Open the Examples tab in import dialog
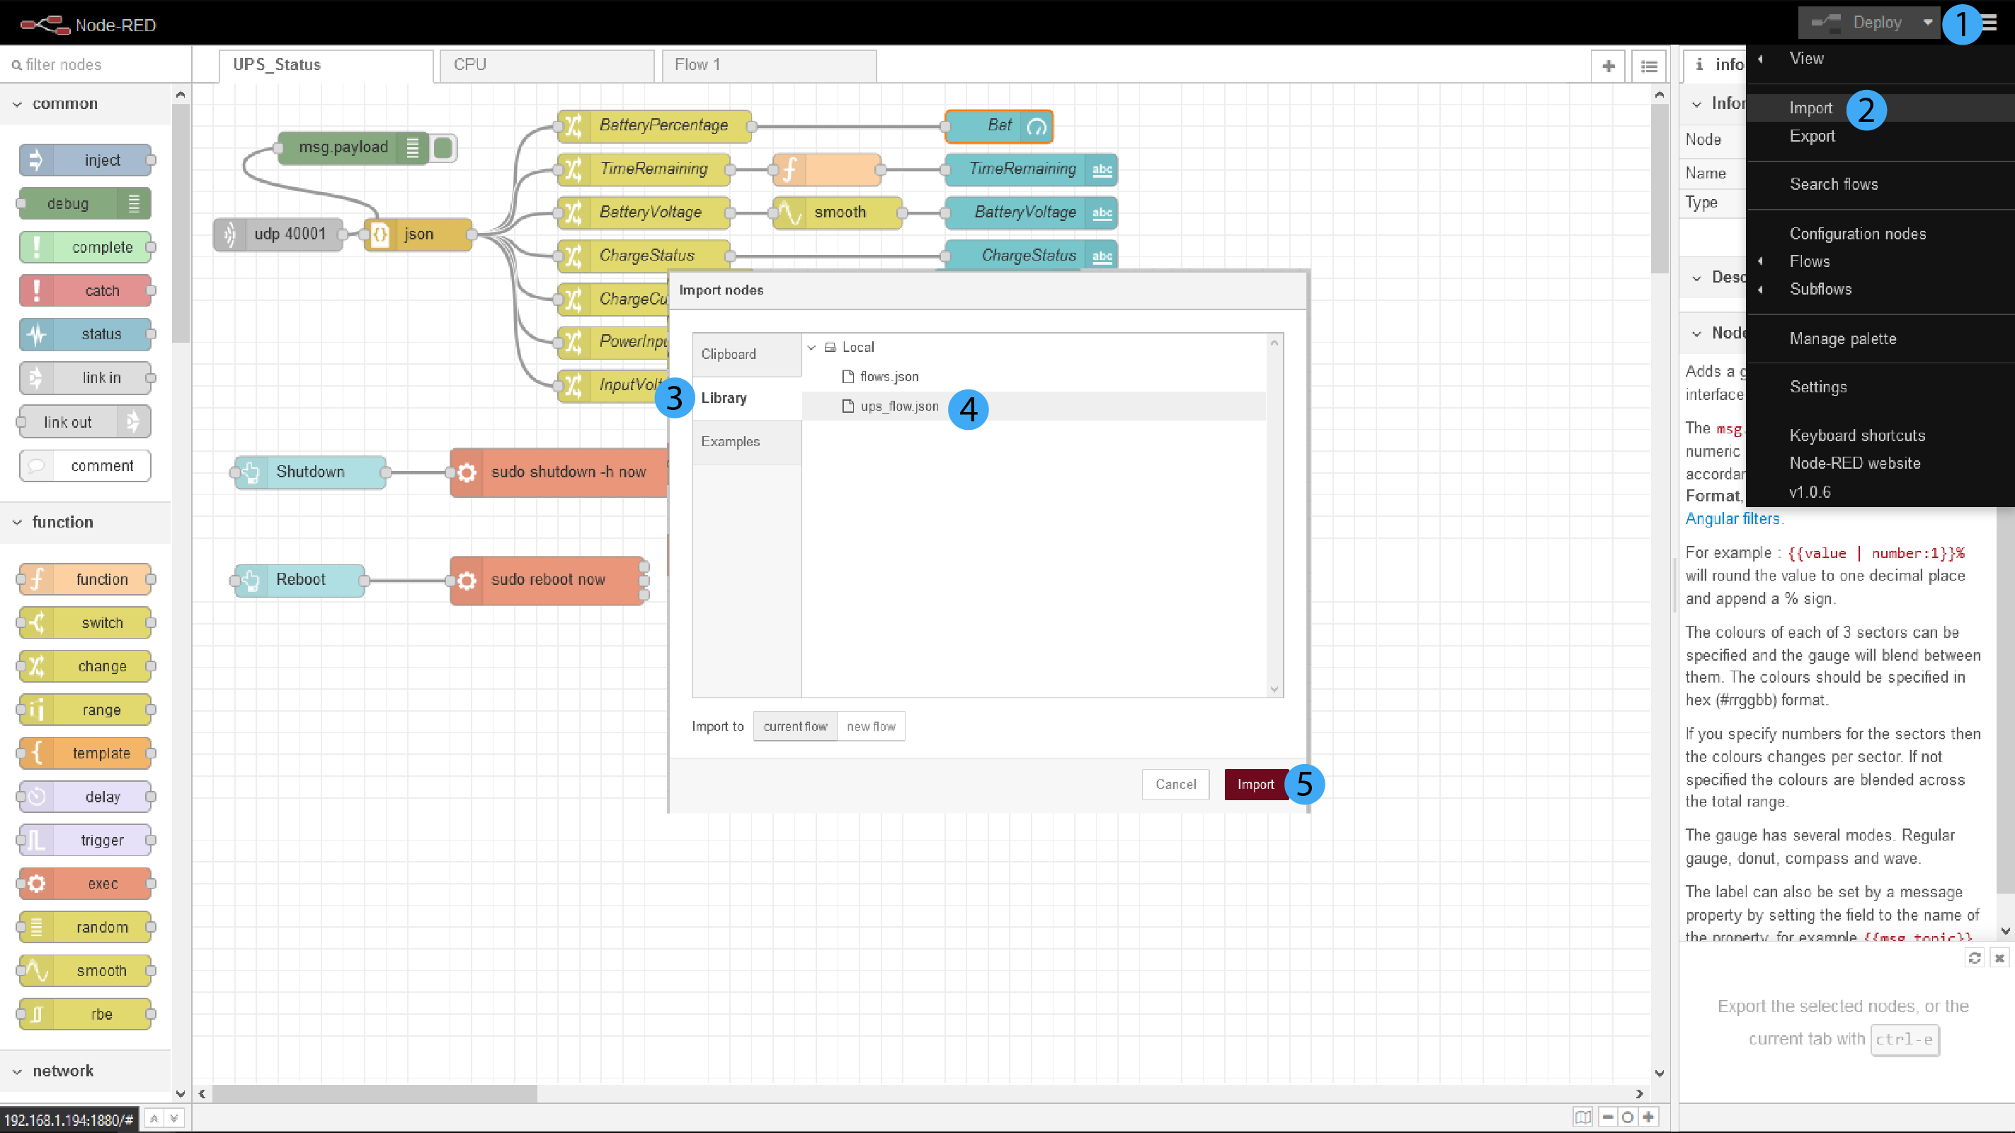2015x1133 pixels. [730, 441]
